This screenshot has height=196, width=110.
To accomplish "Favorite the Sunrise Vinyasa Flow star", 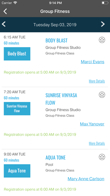I will [102, 95].
